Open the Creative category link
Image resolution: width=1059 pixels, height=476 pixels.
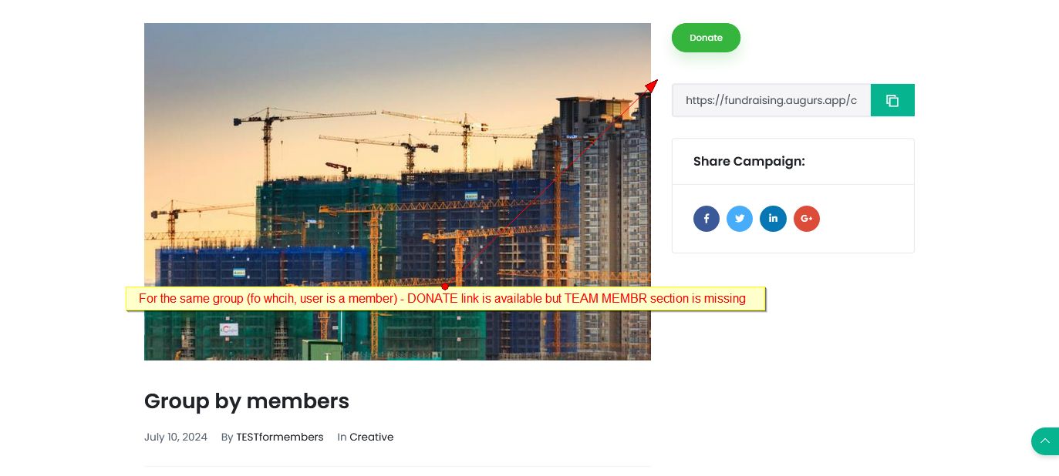pos(372,437)
